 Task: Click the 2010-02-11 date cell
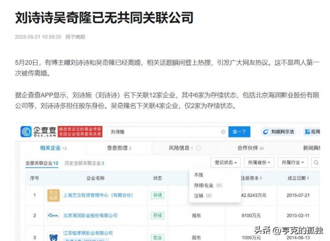coord(298,216)
